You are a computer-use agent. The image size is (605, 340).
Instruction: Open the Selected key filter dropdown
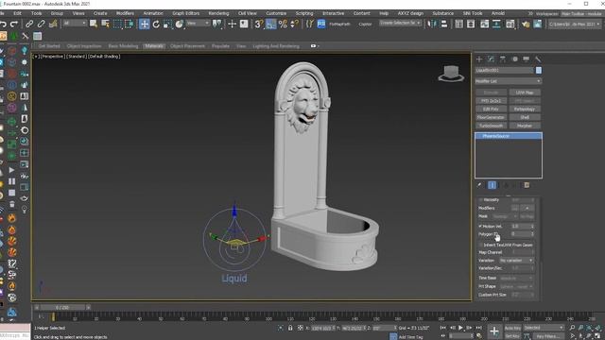pos(544,328)
